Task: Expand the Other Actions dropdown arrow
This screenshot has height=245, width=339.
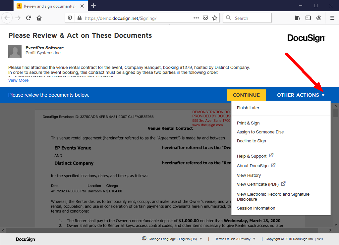Action: point(323,95)
